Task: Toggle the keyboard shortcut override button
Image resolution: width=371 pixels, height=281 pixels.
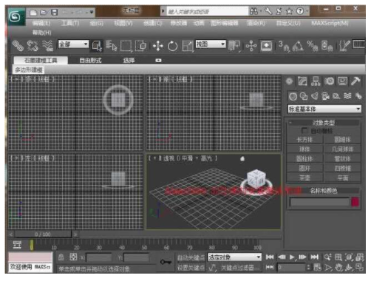Action: 266,46
